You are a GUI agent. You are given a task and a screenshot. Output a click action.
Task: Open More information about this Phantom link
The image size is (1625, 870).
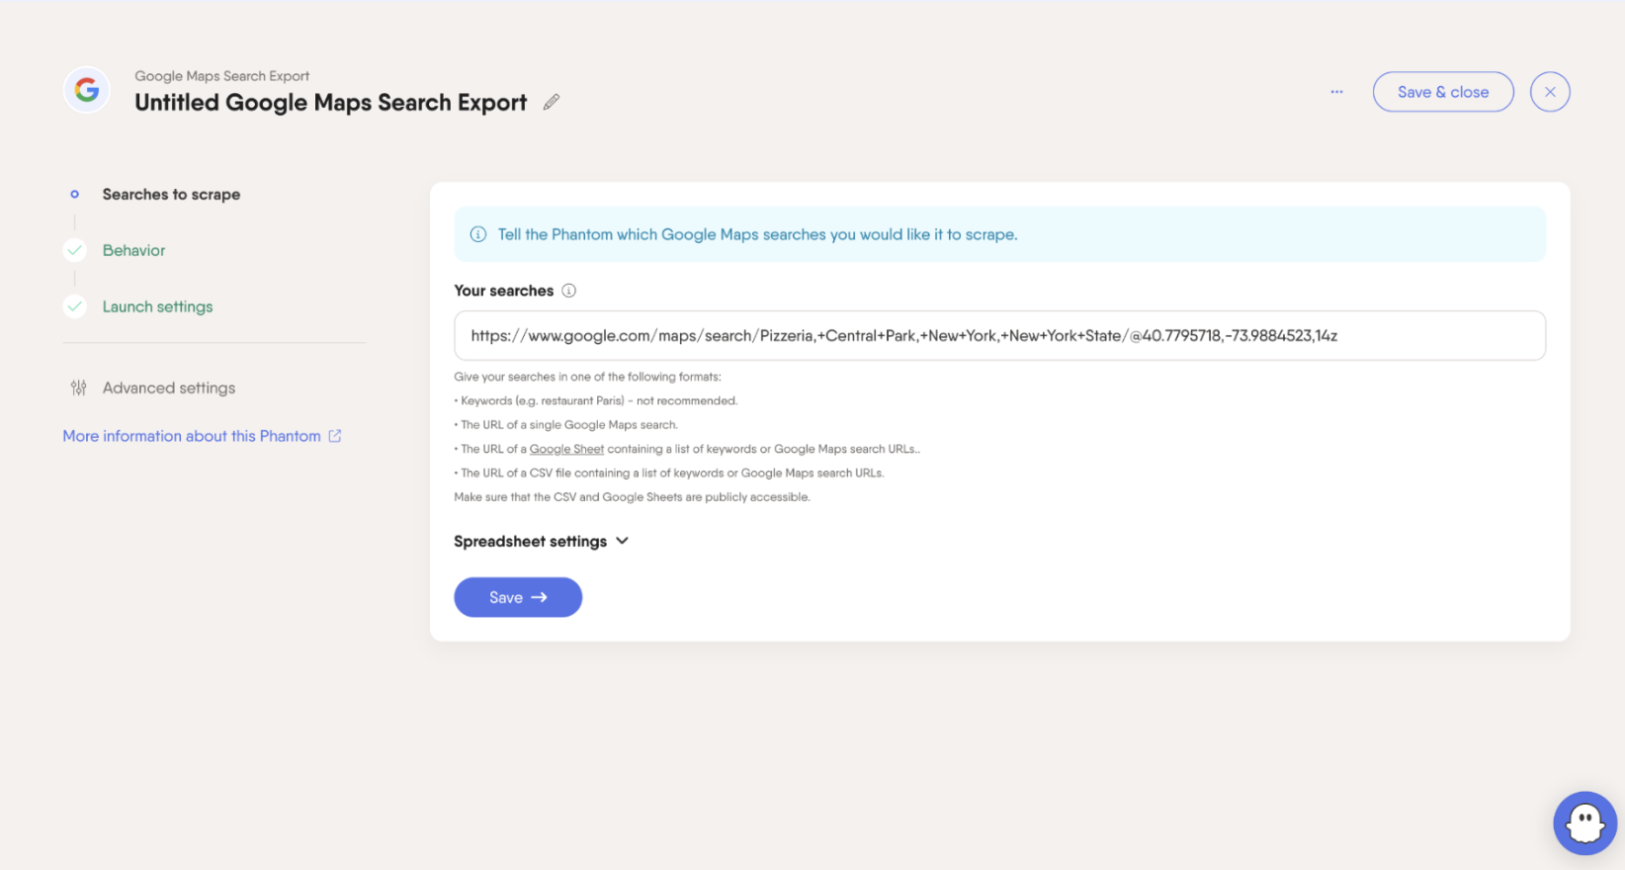click(x=192, y=436)
